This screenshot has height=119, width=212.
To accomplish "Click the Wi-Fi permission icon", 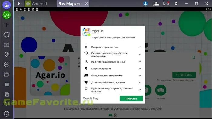I will tap(86, 82).
